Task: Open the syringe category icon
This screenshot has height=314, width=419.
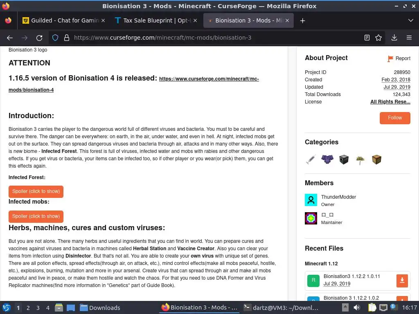Action: pos(311,160)
